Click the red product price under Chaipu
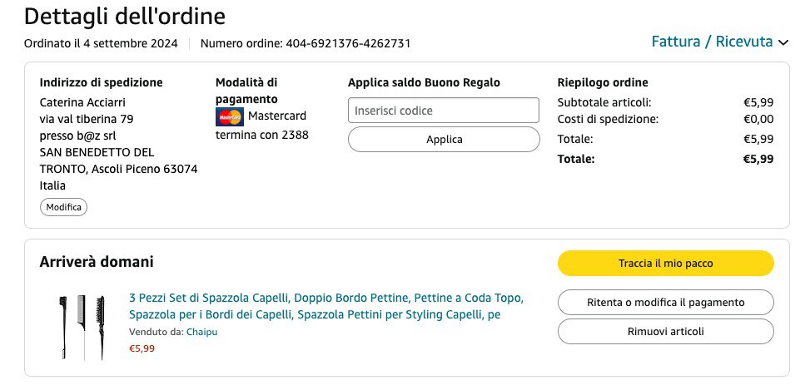This screenshot has height=390, width=805. click(142, 348)
